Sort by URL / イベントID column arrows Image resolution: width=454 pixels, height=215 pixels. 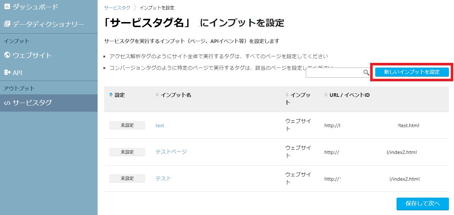point(326,95)
